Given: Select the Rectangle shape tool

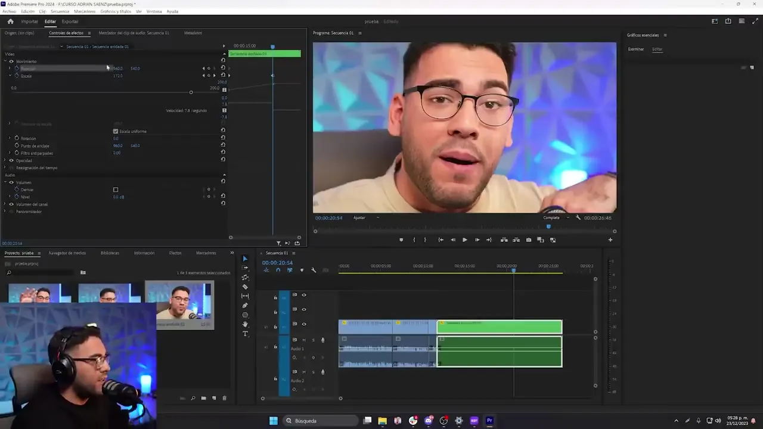Looking at the screenshot, I should (245, 315).
